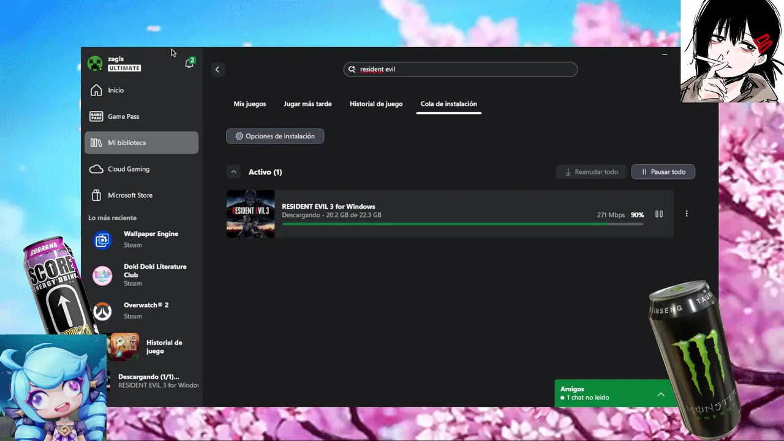The width and height of the screenshot is (784, 441).
Task: Open Overwatch 2 icon in recents
Action: tap(102, 311)
